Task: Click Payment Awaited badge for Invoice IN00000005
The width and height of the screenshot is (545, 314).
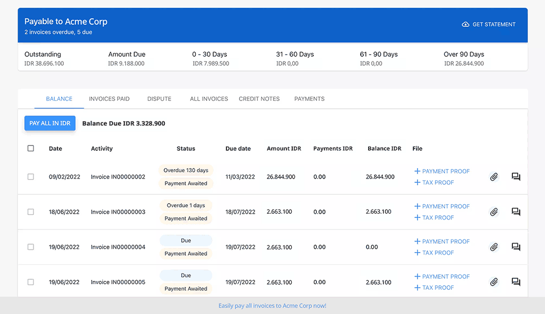Action: pos(186,288)
